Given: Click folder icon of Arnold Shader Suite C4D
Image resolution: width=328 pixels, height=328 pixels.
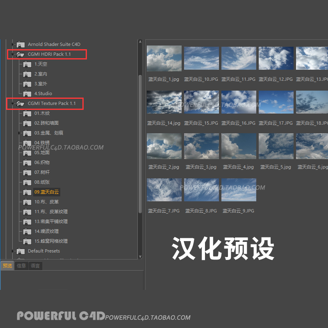Looking at the screenshot, I should [x=21, y=44].
